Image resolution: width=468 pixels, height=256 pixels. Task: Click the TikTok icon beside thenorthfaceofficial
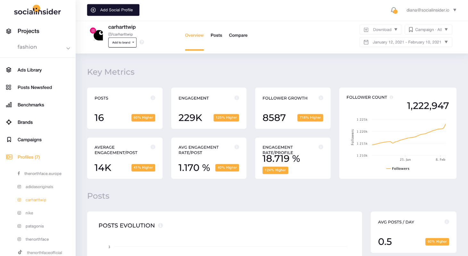20,252
